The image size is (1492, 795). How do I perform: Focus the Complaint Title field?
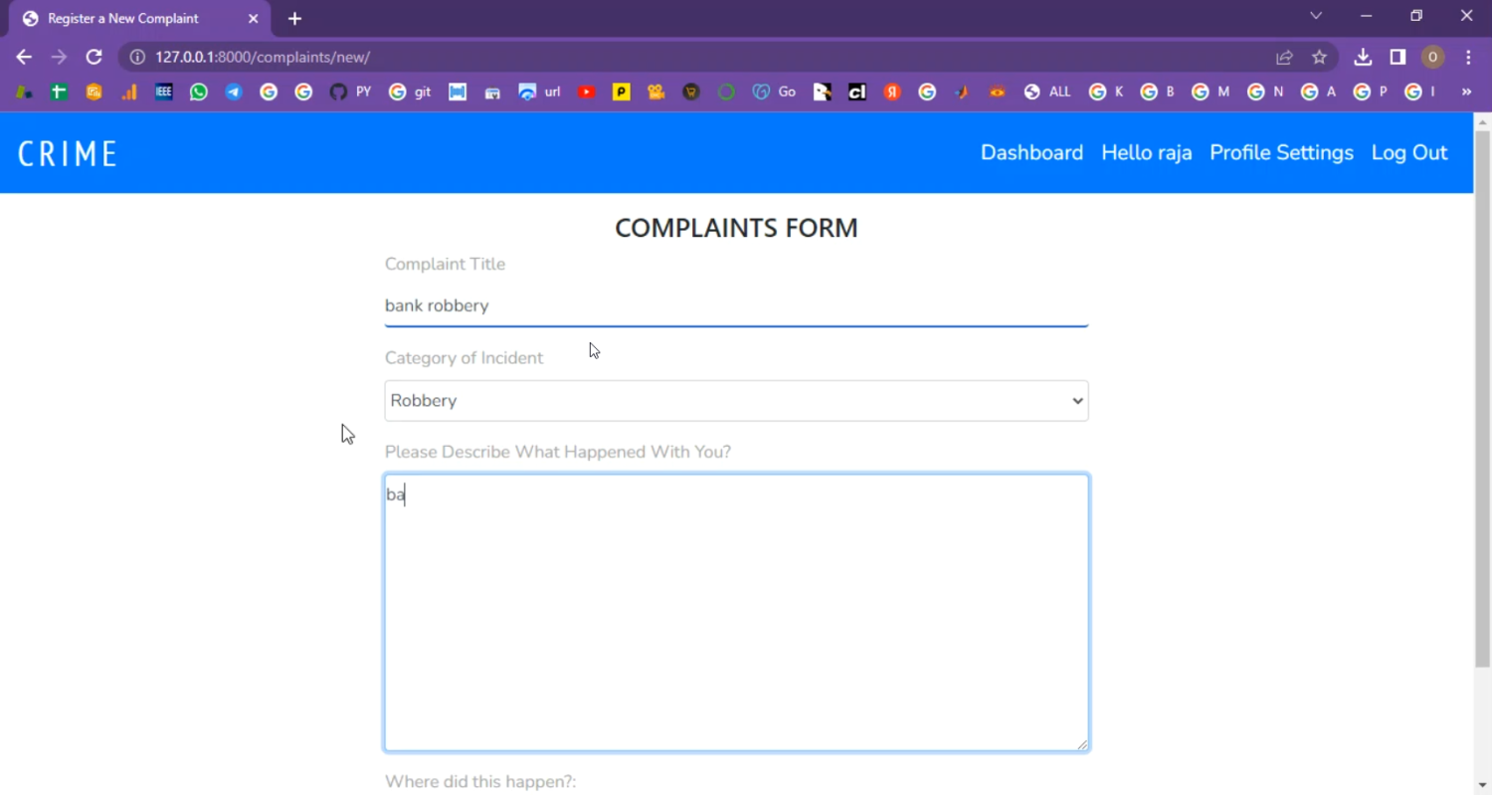[x=736, y=305]
